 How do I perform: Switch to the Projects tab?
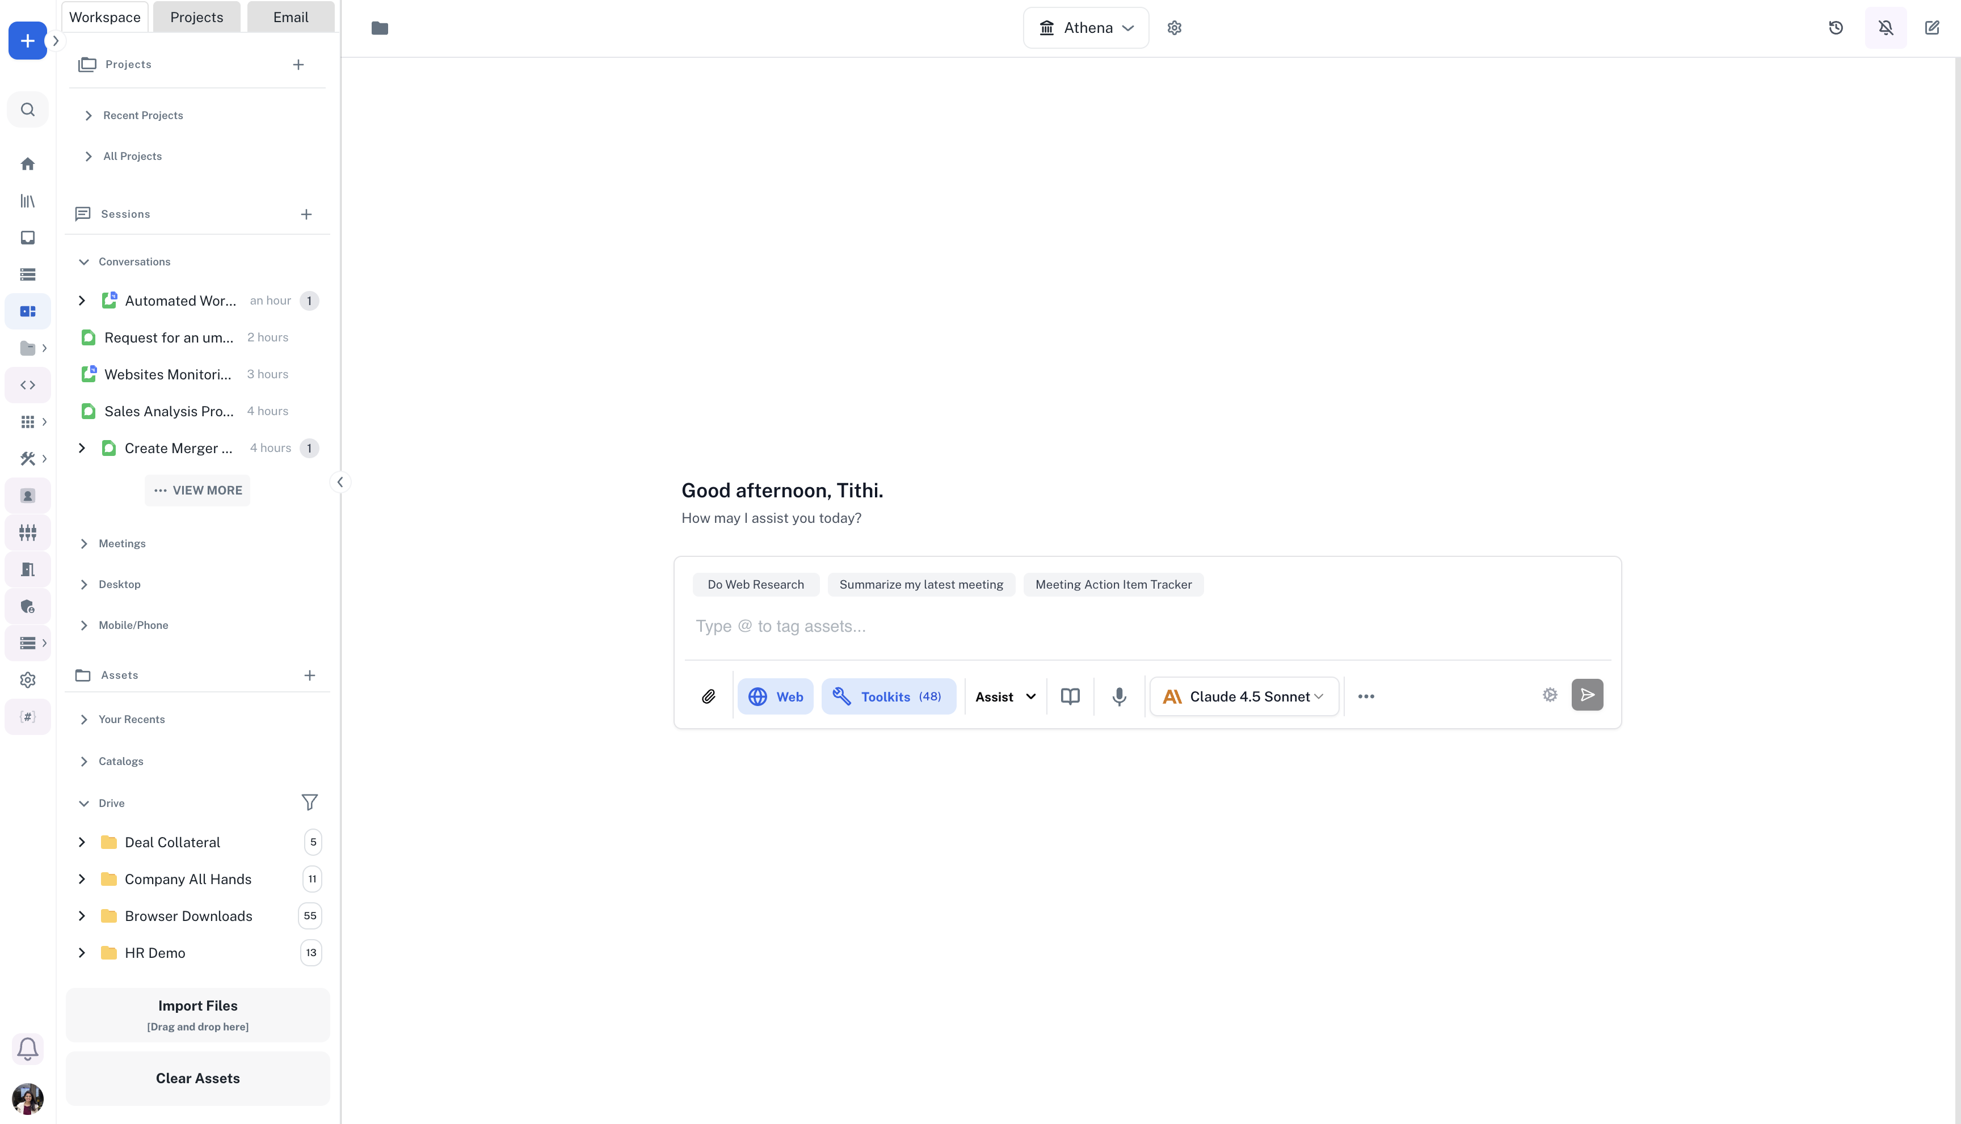[x=196, y=17]
